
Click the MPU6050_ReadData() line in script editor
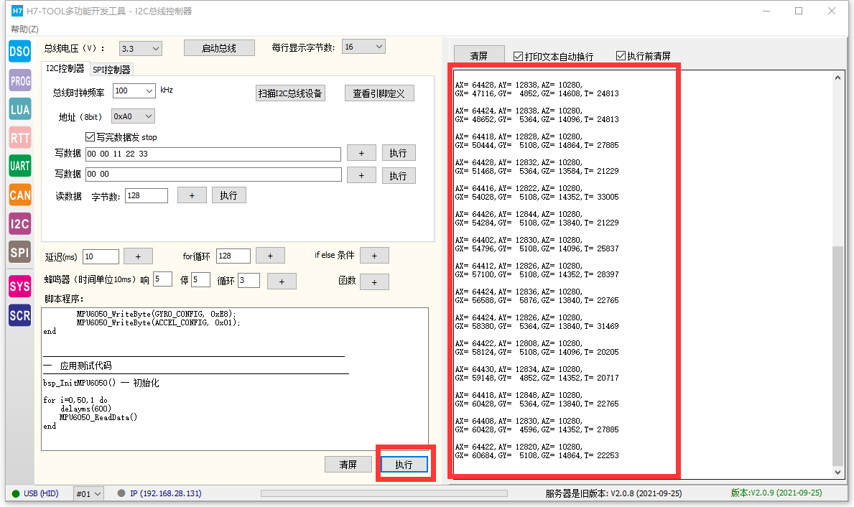click(x=98, y=417)
